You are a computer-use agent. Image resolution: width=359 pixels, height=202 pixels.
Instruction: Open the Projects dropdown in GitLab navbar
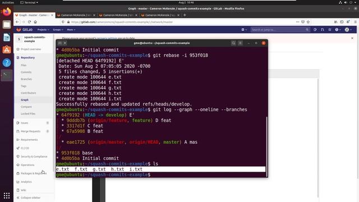click(43, 30)
